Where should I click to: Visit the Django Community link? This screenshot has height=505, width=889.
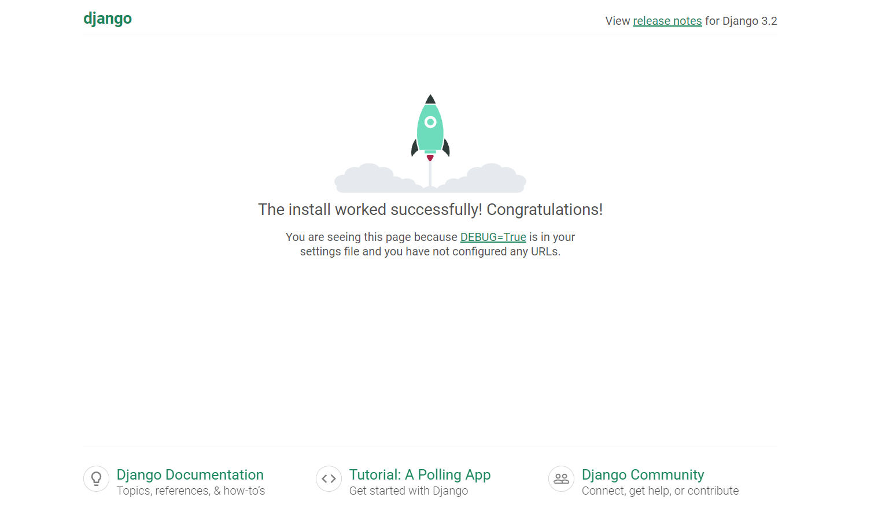click(x=643, y=474)
